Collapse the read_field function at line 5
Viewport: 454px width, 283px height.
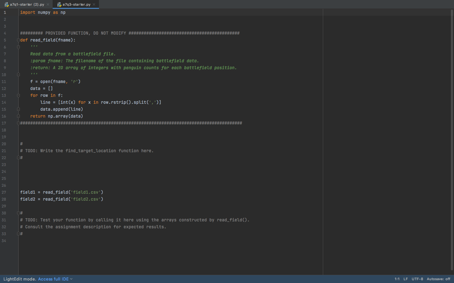18,40
